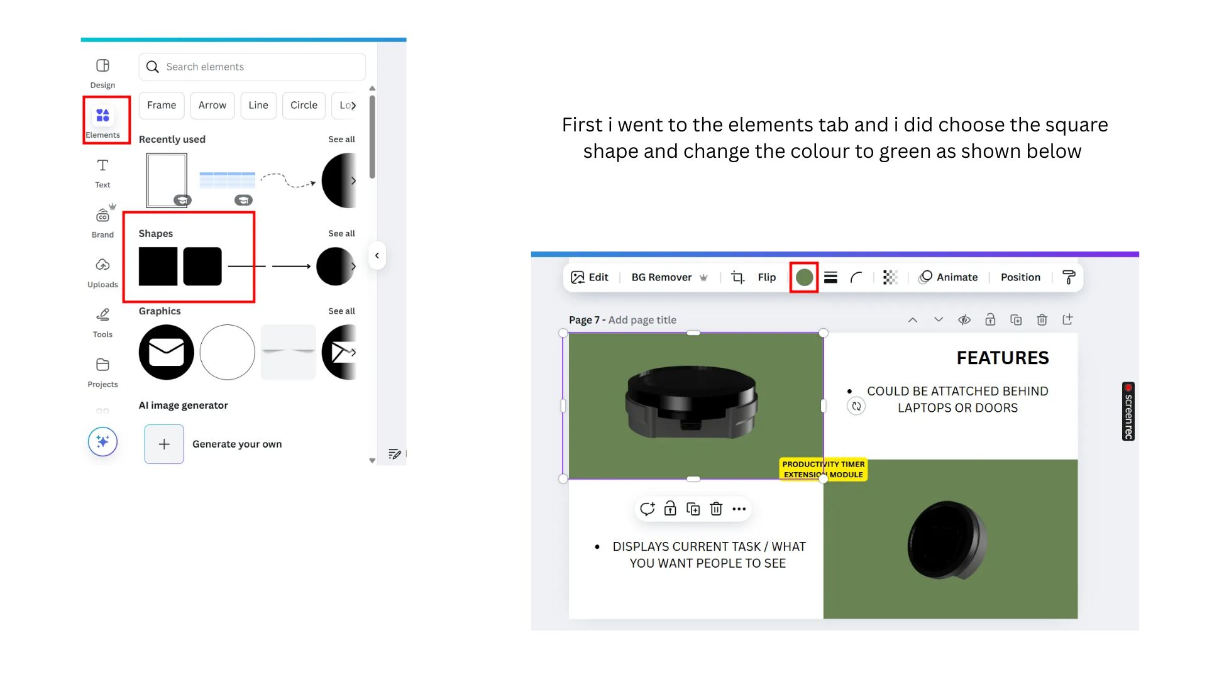Viewport: 1207px width, 679px height.
Task: Click Edit in the image toolbar
Action: pyautogui.click(x=590, y=277)
